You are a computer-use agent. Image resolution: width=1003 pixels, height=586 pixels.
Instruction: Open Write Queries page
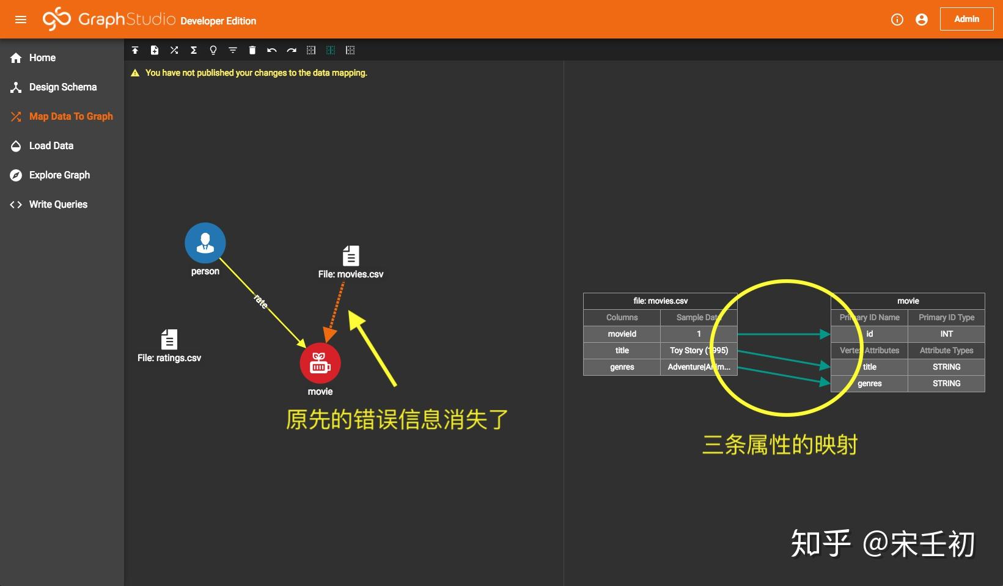coord(62,204)
